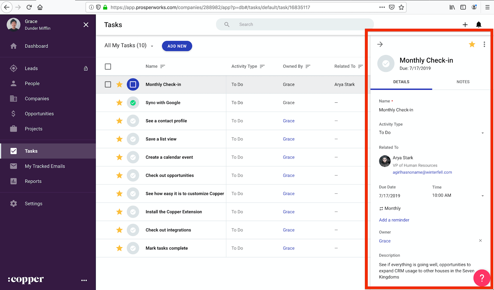494x290 pixels.
Task: Click Add a reminder link
Action: click(394, 220)
